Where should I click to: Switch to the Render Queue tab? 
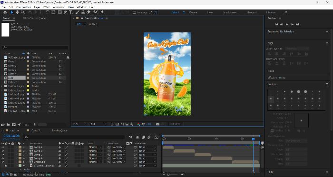(59, 130)
